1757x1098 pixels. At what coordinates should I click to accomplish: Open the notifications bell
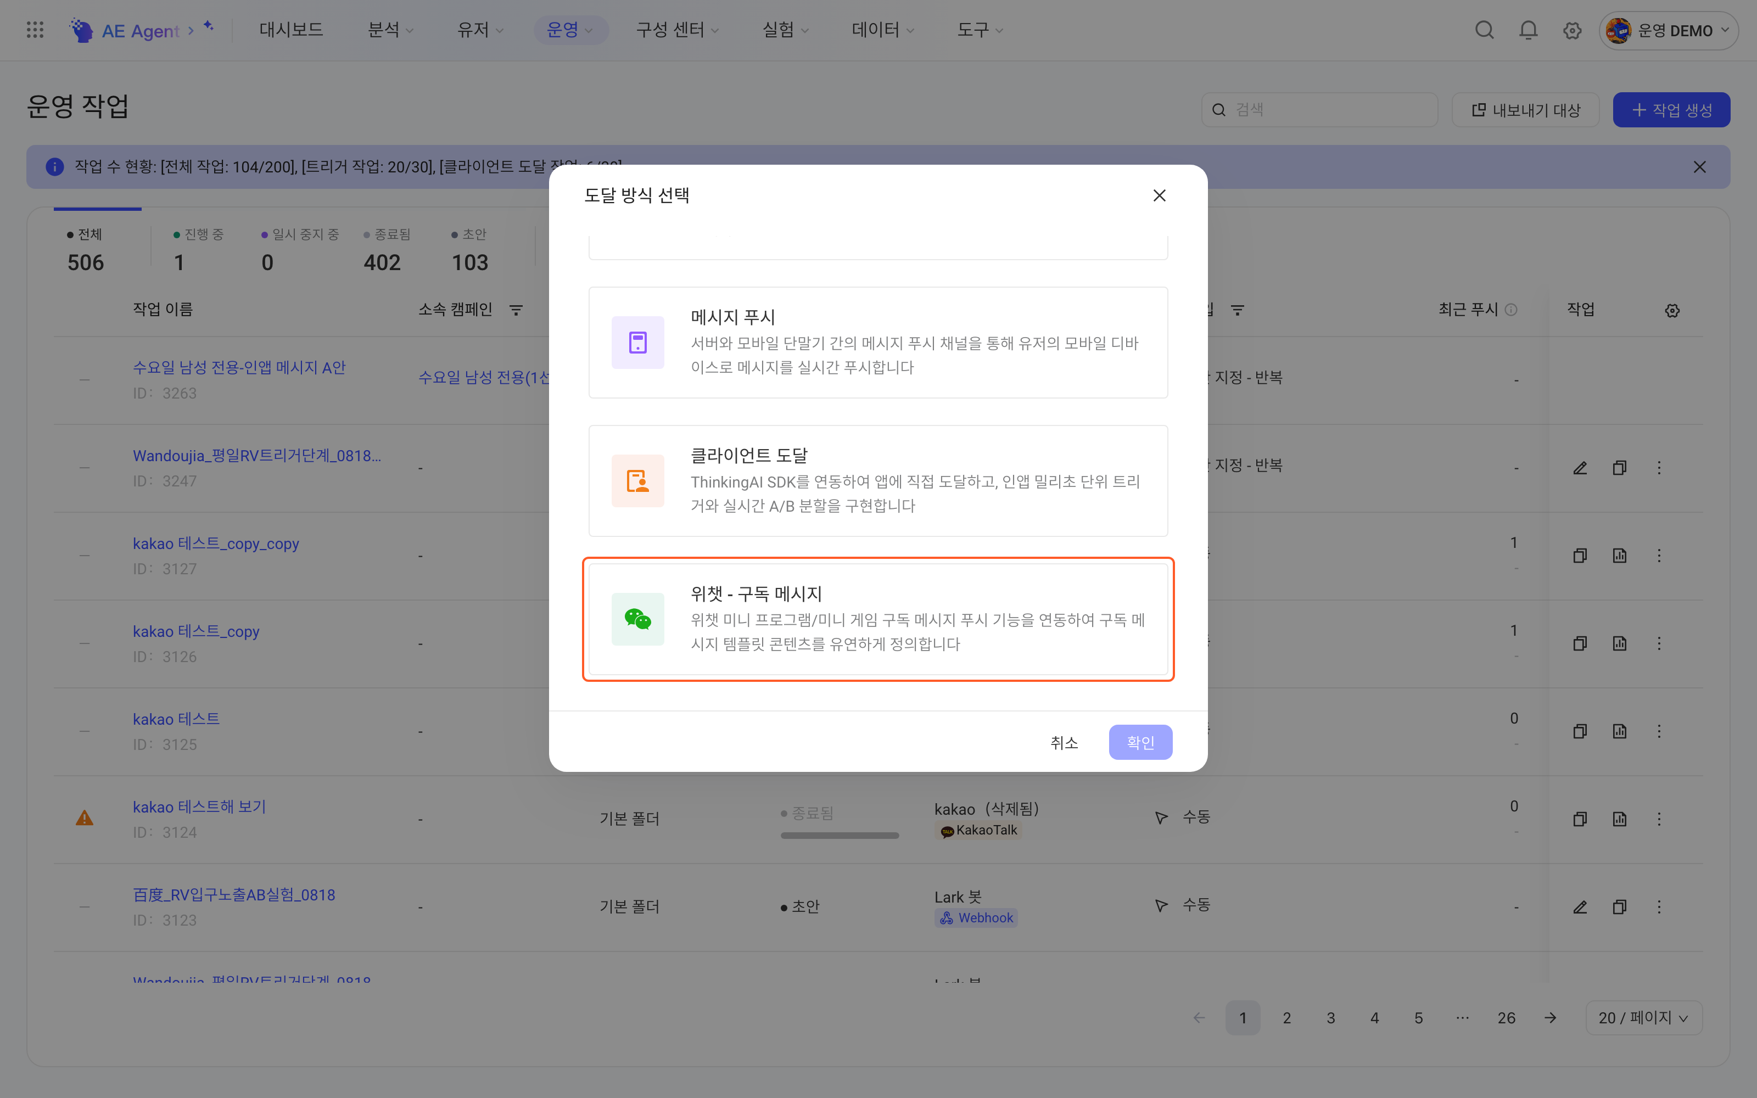(x=1528, y=30)
